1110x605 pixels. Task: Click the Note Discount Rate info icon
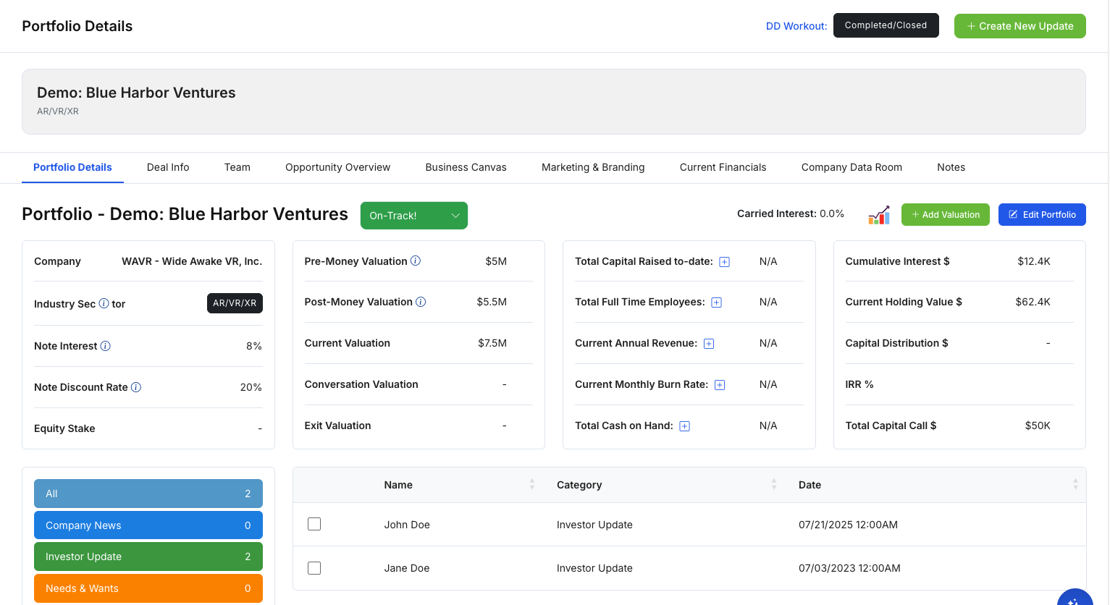click(x=136, y=387)
